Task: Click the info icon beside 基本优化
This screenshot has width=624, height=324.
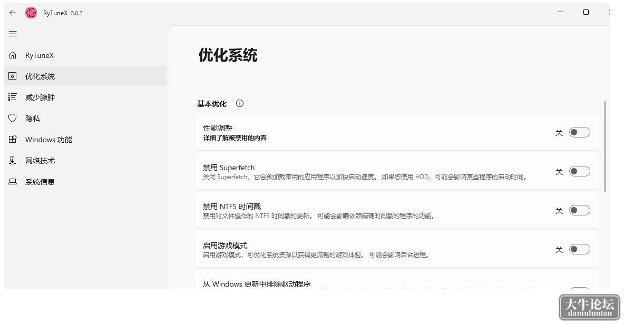Action: click(x=240, y=103)
